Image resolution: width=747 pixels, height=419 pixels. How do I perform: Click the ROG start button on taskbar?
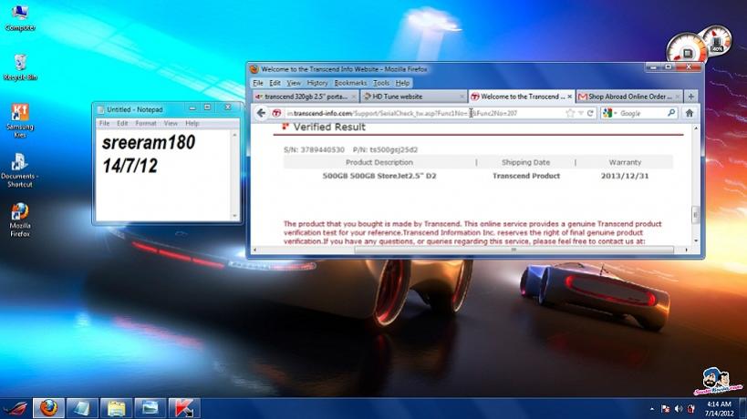(16, 409)
